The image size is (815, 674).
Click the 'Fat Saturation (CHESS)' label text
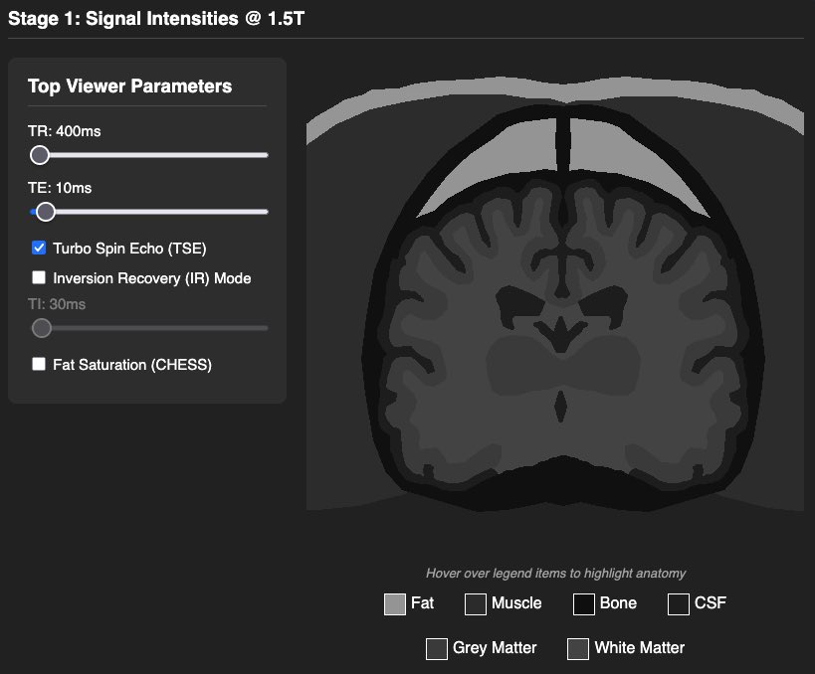click(x=132, y=365)
